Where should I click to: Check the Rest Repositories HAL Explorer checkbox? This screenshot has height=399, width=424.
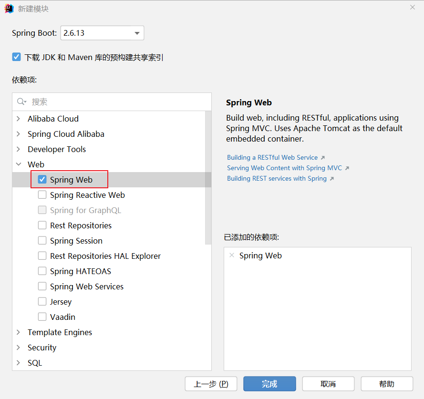(42, 256)
